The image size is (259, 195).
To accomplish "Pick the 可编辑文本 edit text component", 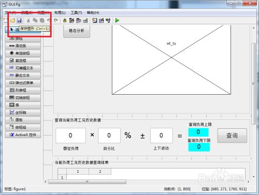I will (x=23, y=68).
